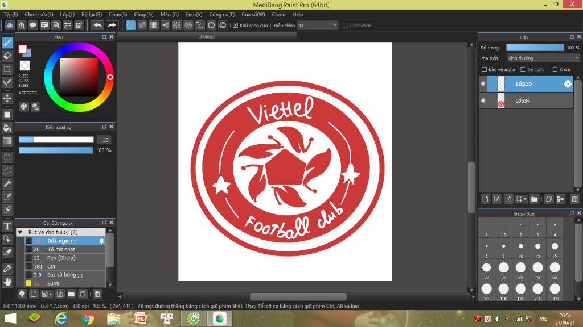Select the rectangular Select tool
The width and height of the screenshot is (583, 327).
(7, 157)
